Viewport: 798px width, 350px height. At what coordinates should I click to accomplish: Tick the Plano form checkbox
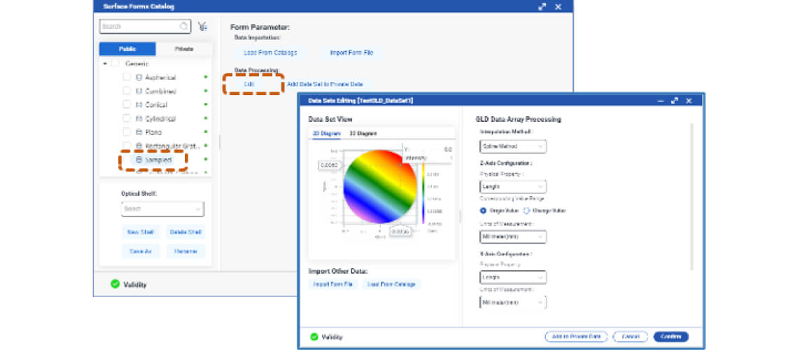click(127, 132)
